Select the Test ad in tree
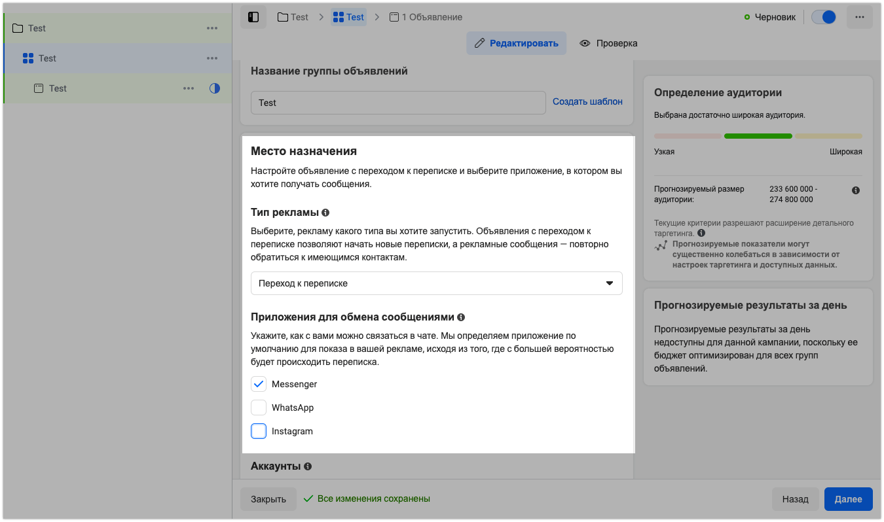The width and height of the screenshot is (884, 522). [58, 88]
